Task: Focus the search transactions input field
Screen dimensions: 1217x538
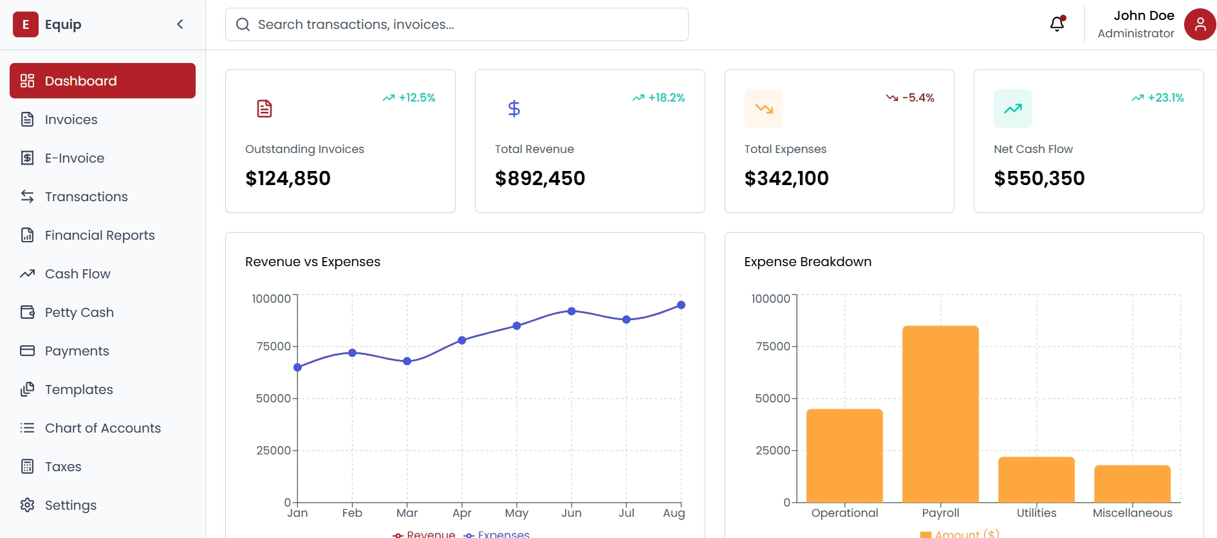Action: click(x=470, y=24)
